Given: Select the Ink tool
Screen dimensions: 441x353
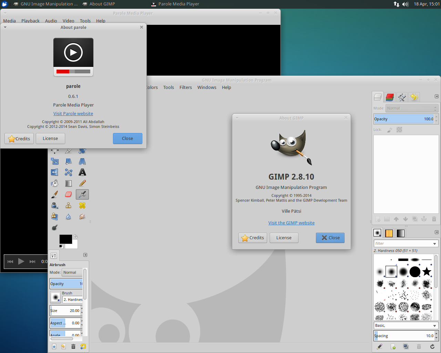Looking at the screenshot, I should click(x=55, y=205).
